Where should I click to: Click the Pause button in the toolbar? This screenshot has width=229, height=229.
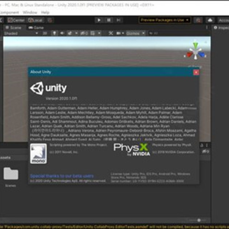109,20
